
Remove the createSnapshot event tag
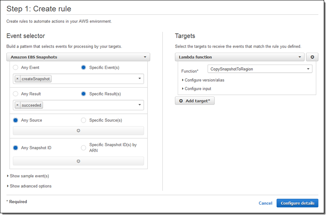[18, 79]
